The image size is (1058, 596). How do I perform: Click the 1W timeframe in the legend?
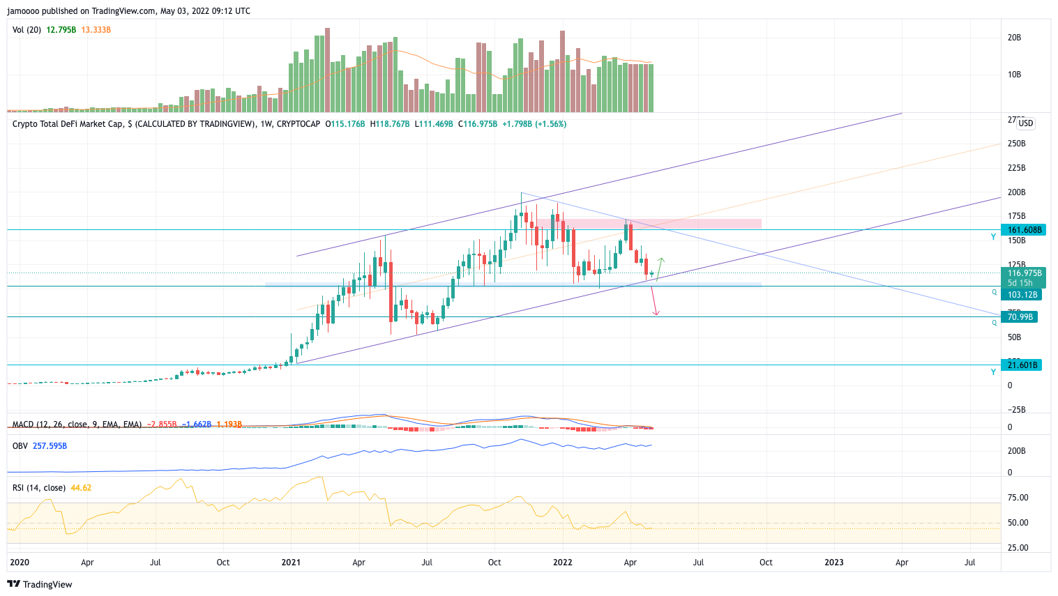265,124
